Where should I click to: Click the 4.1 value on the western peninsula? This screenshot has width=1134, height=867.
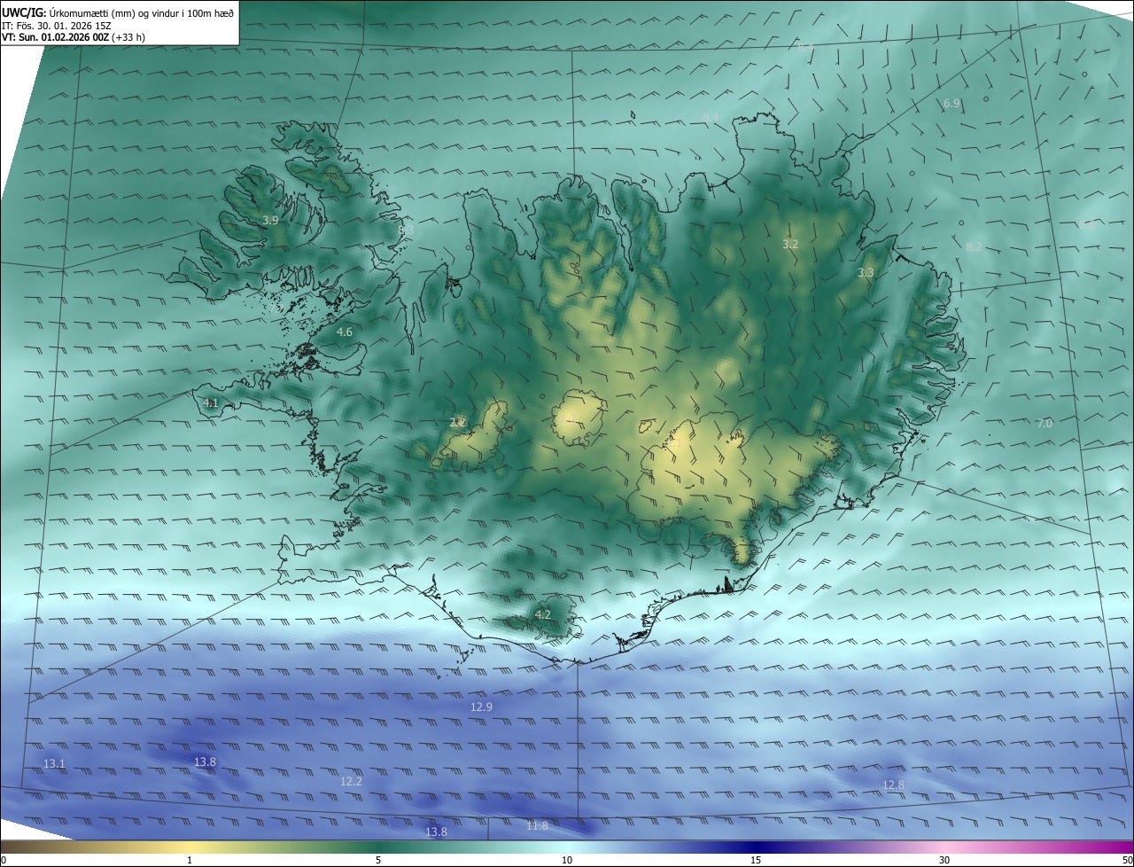point(211,402)
